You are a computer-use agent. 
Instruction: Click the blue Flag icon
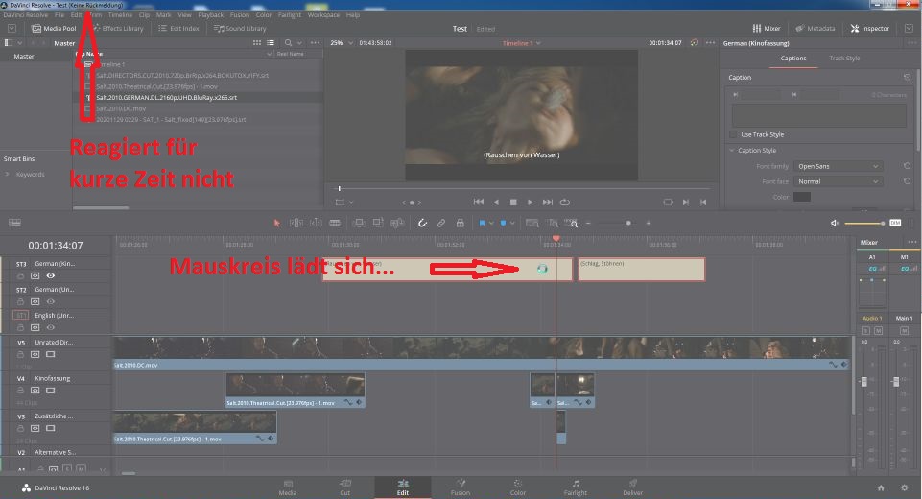(483, 223)
